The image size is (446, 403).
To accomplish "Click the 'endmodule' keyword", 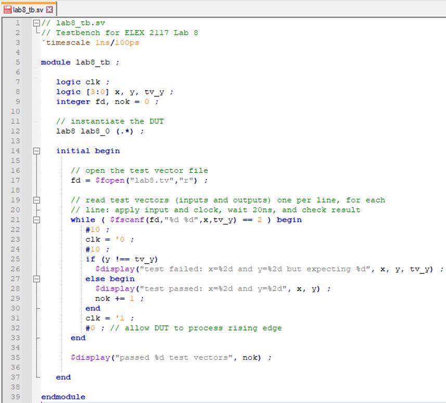I will click(63, 397).
